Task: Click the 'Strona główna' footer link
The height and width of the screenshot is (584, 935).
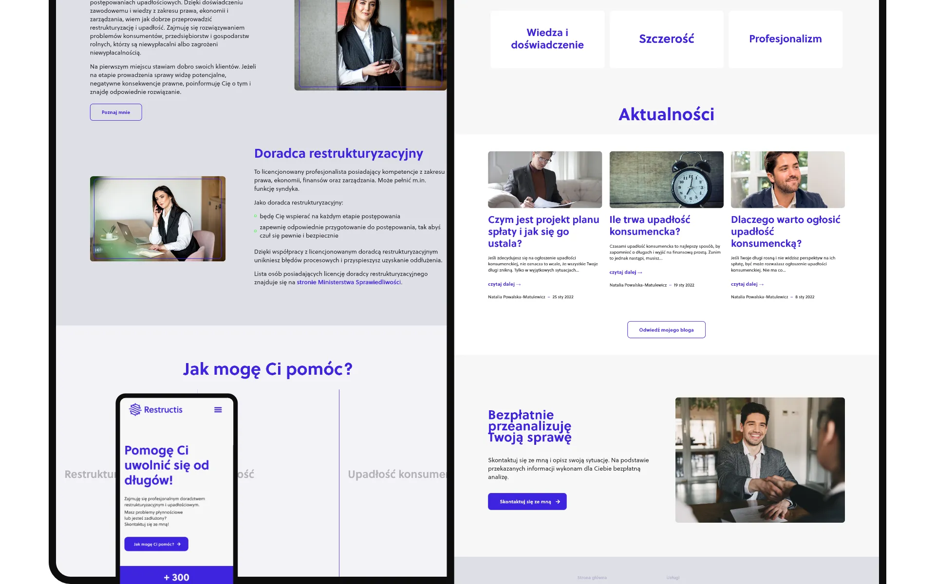Action: pos(592,578)
